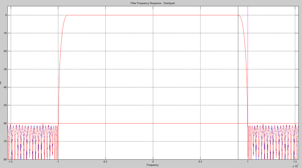
Task: Click the y-axis tick label -20
Action: tap(5, 51)
